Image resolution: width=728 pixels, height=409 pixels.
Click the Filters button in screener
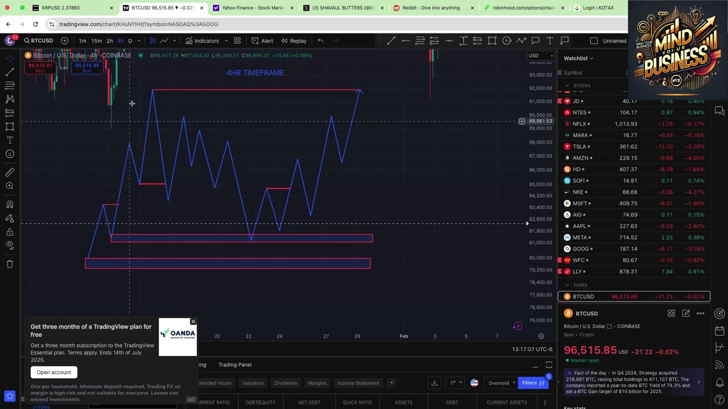[533, 383]
